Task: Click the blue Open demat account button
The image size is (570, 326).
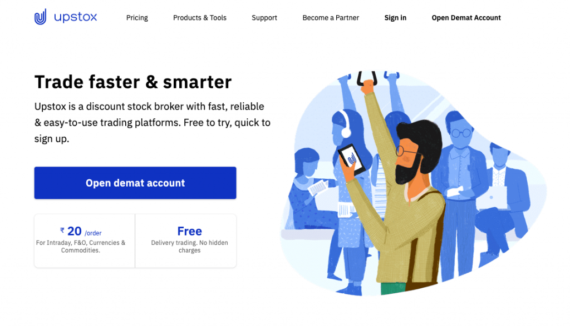Action: click(x=135, y=183)
